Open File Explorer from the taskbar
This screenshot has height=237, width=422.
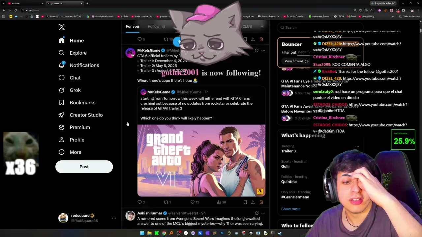pos(149,233)
